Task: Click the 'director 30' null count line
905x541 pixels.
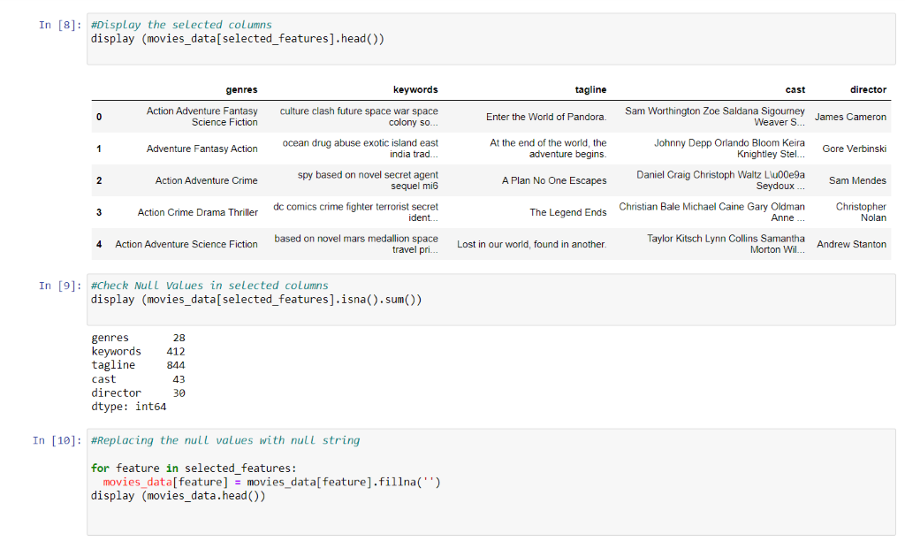Action: pyautogui.click(x=138, y=392)
